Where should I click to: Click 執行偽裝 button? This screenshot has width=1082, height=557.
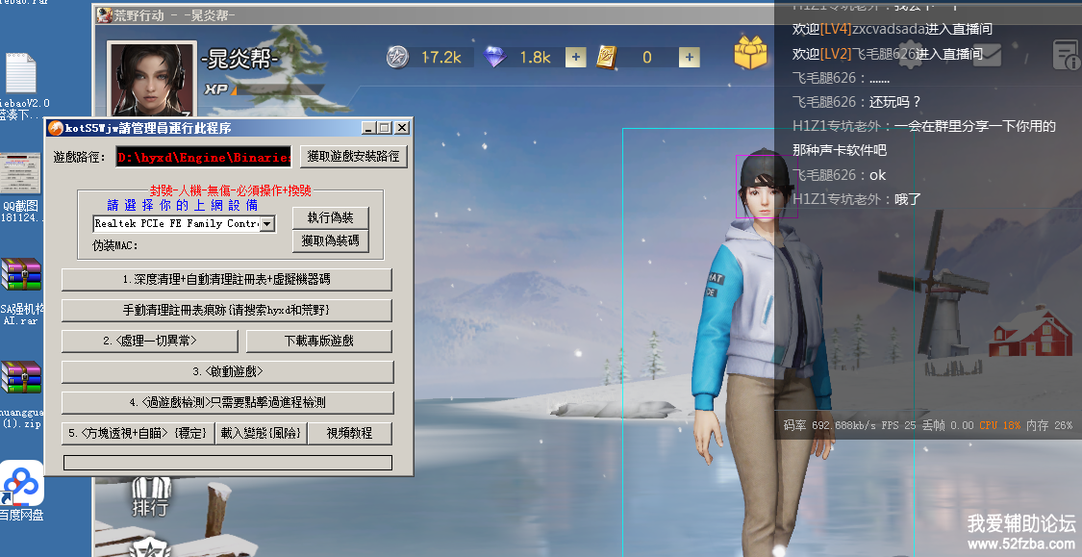[331, 217]
